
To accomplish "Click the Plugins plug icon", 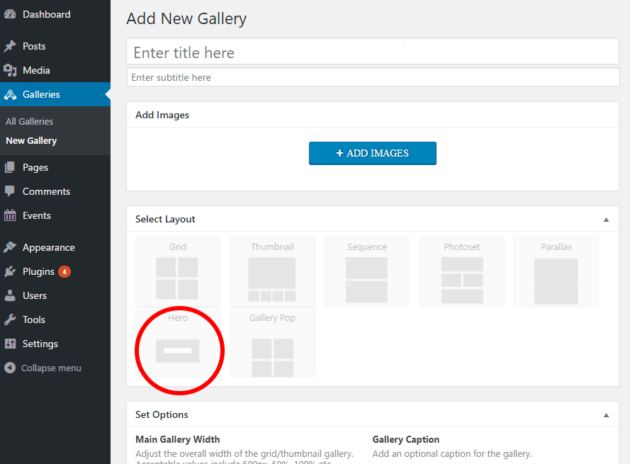I will click(x=10, y=271).
